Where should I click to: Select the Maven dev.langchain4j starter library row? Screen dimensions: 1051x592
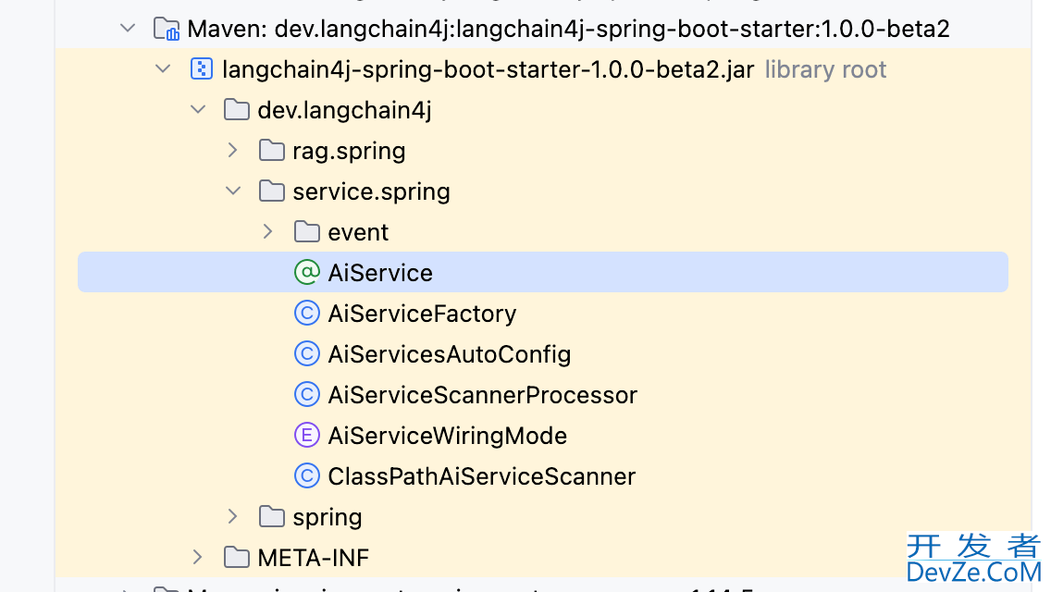tap(568, 29)
